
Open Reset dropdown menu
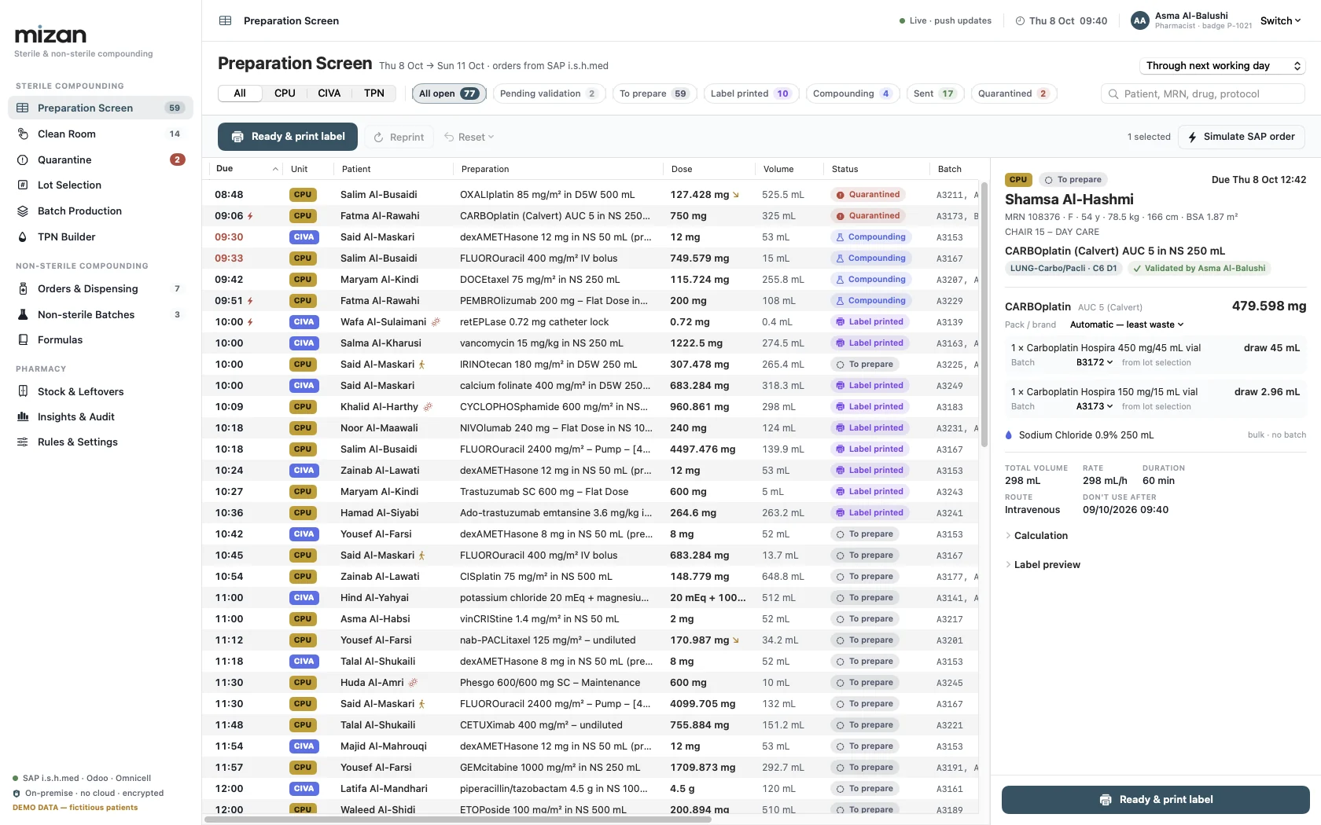pos(469,137)
